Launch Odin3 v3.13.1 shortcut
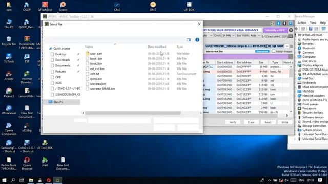 pyautogui.click(x=27, y=146)
